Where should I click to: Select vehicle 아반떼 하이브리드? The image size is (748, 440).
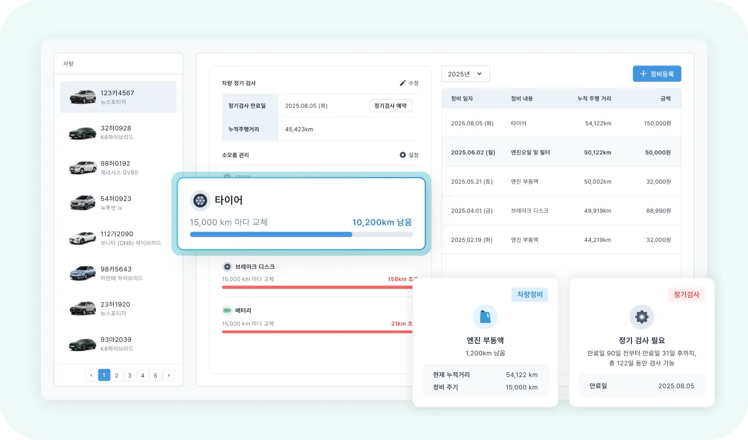point(122,278)
